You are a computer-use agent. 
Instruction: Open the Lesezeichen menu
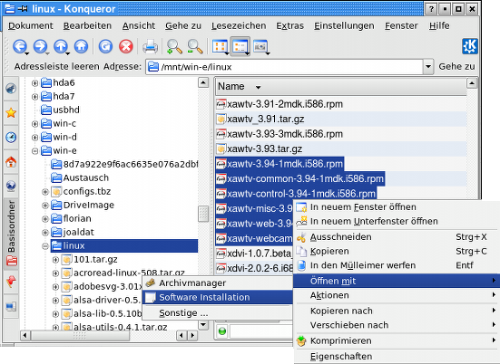[x=239, y=25]
